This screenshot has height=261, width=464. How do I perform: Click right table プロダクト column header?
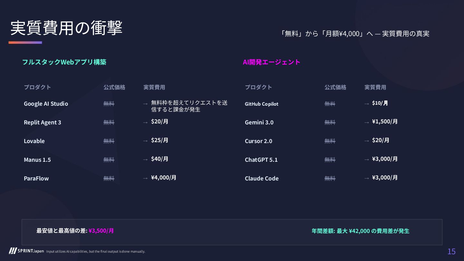click(x=258, y=87)
